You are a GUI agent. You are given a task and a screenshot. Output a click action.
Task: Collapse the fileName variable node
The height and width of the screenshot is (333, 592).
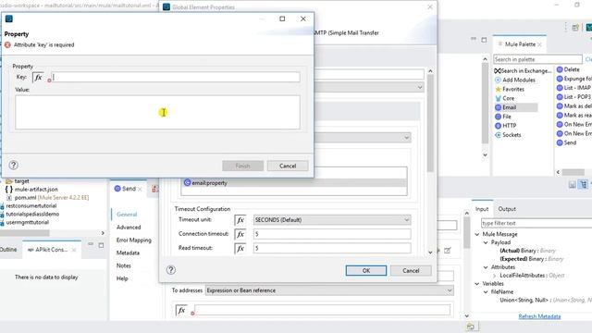[486, 292]
